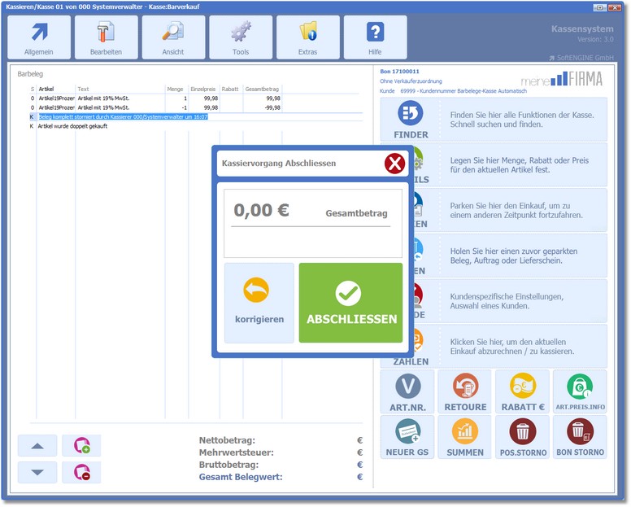Open the Allgemein ribbon tab
The height and width of the screenshot is (507, 631).
(39, 37)
